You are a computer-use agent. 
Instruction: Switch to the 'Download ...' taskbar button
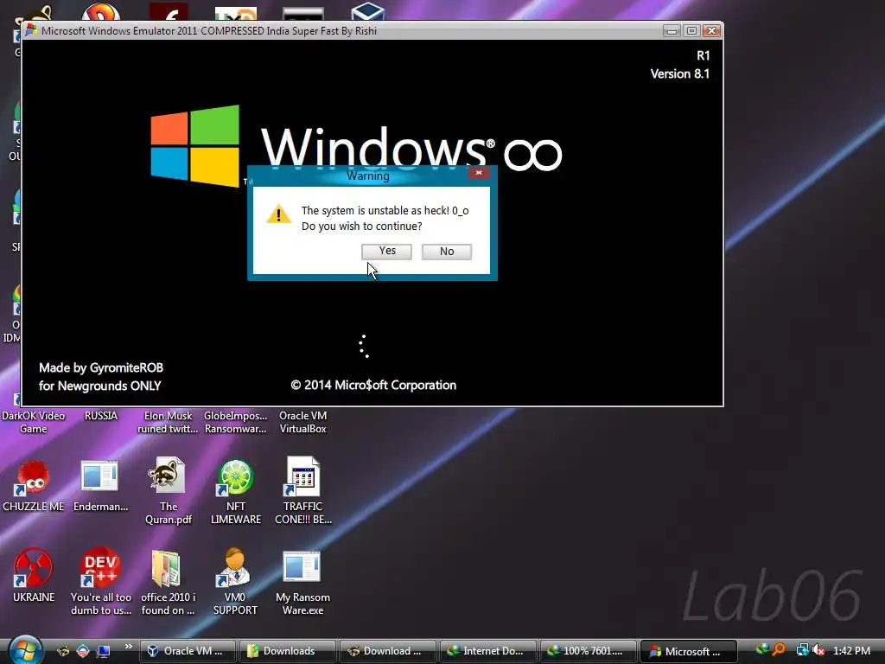pyautogui.click(x=388, y=651)
